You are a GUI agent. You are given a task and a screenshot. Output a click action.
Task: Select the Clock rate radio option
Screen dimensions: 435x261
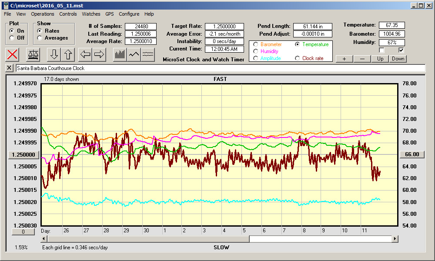(297, 58)
